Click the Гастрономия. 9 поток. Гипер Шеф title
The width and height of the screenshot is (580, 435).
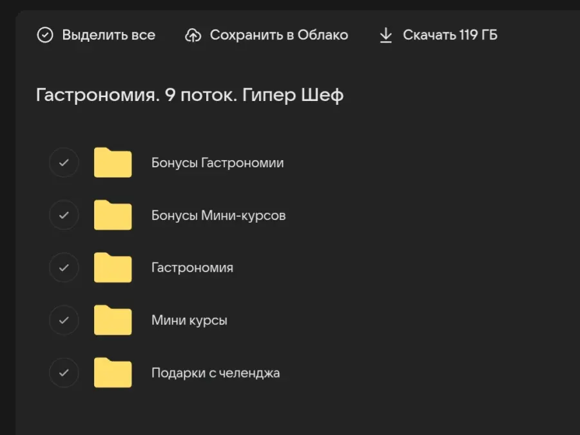(189, 95)
